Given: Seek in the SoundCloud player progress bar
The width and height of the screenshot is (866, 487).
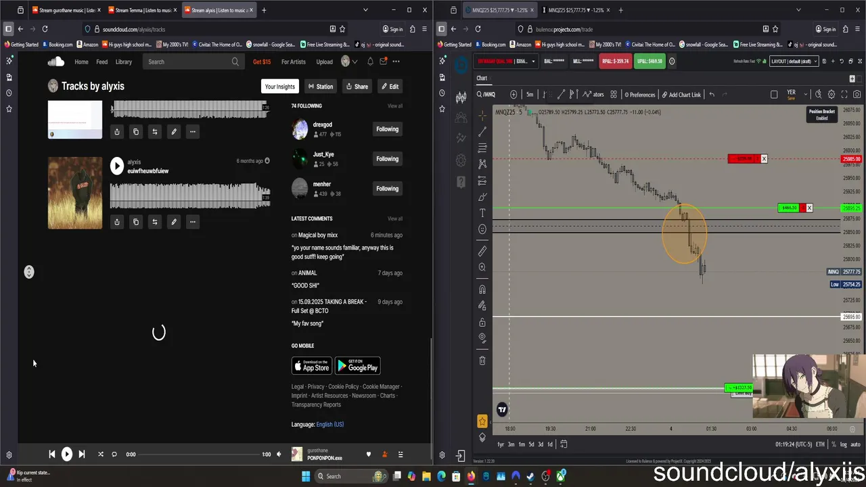Looking at the screenshot, I should coord(198,455).
